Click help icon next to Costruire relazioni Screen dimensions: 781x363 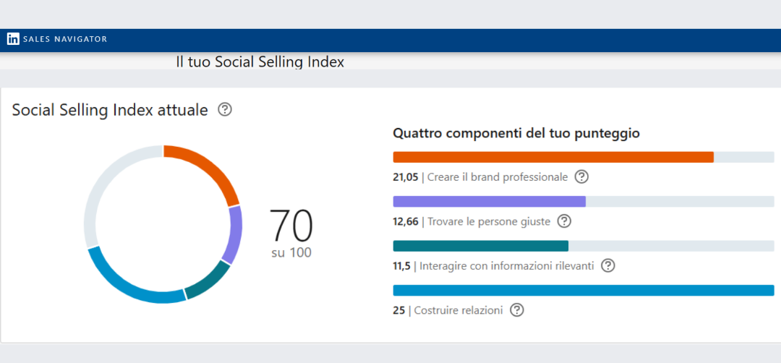[516, 309]
